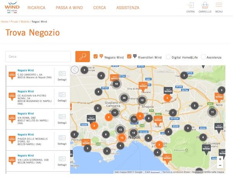Click the cluster marker labeled 7
The image size is (233, 180).
point(173,113)
